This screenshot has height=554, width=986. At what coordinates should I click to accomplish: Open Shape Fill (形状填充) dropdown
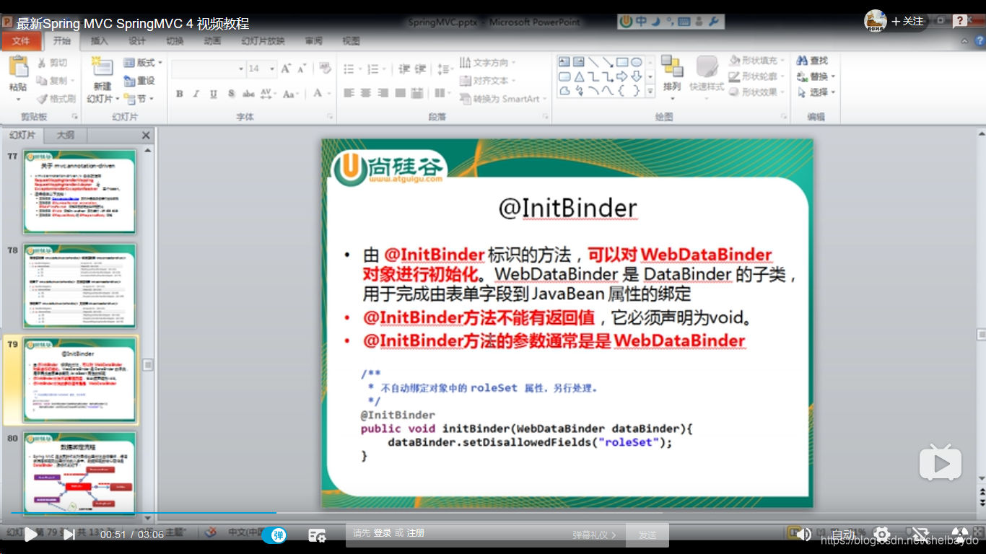coord(756,61)
